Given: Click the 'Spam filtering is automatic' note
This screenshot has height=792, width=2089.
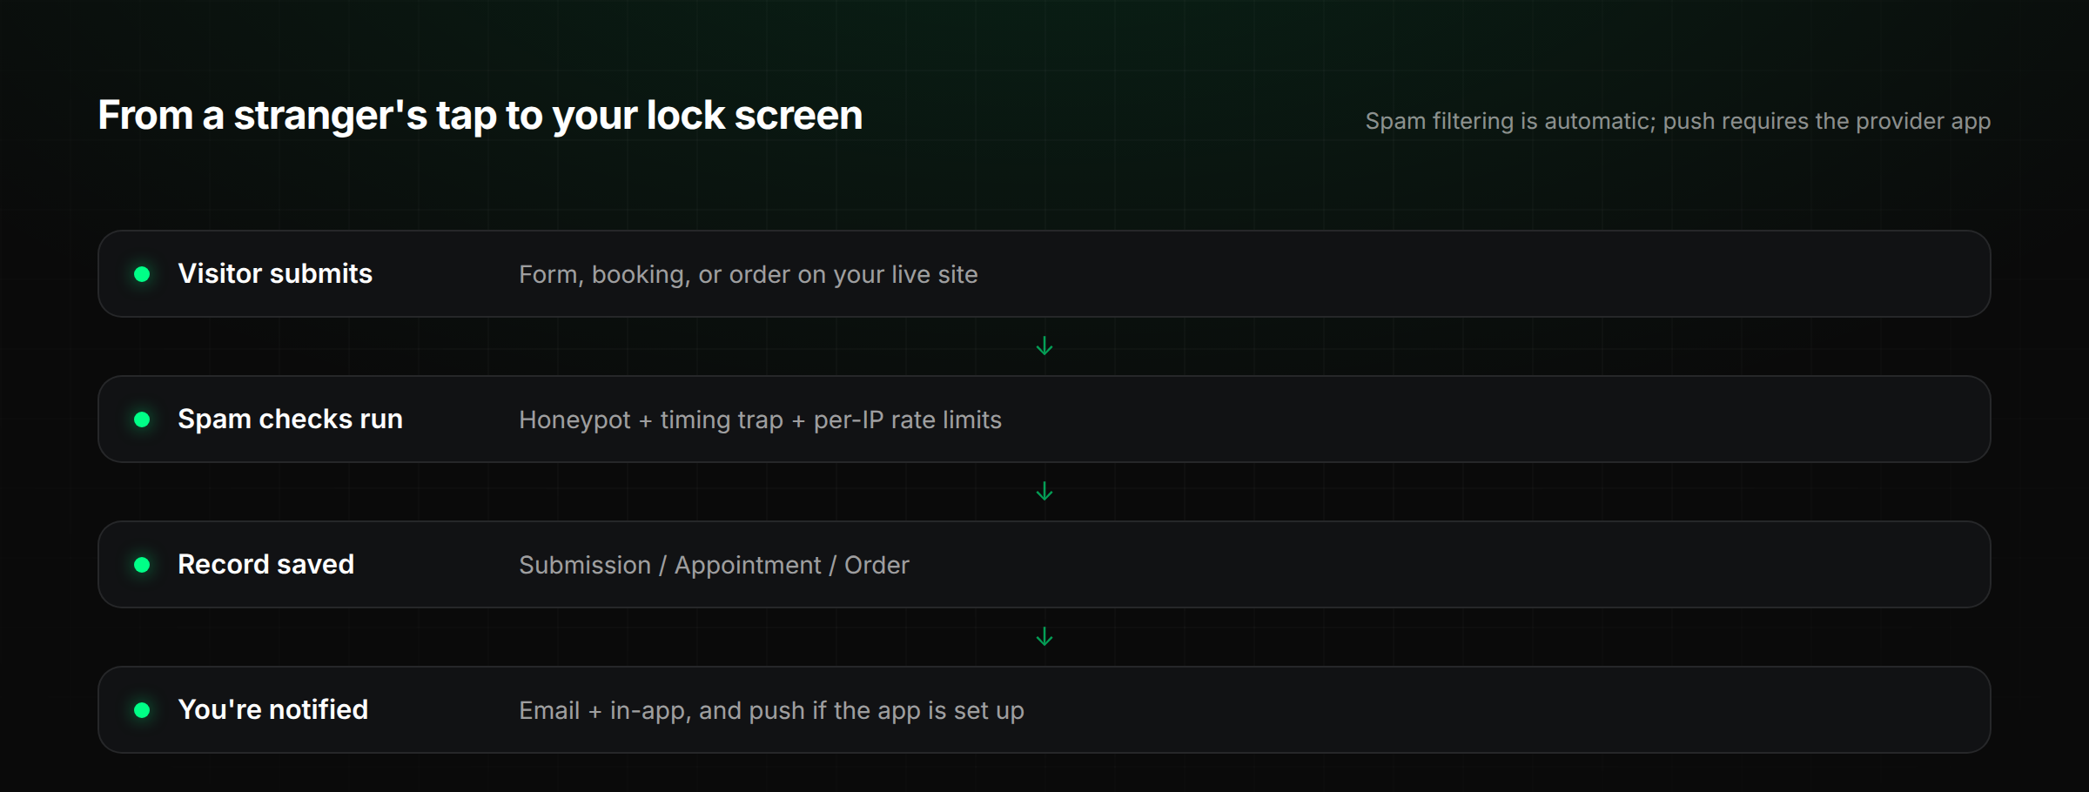Looking at the screenshot, I should click(1677, 121).
